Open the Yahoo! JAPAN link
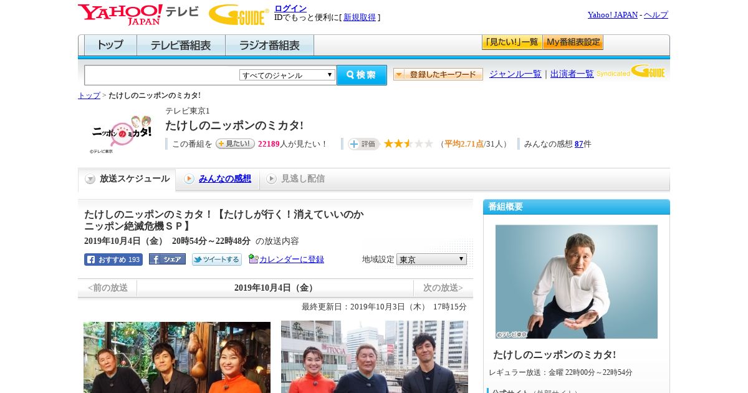This screenshot has height=393, width=748. 613,15
